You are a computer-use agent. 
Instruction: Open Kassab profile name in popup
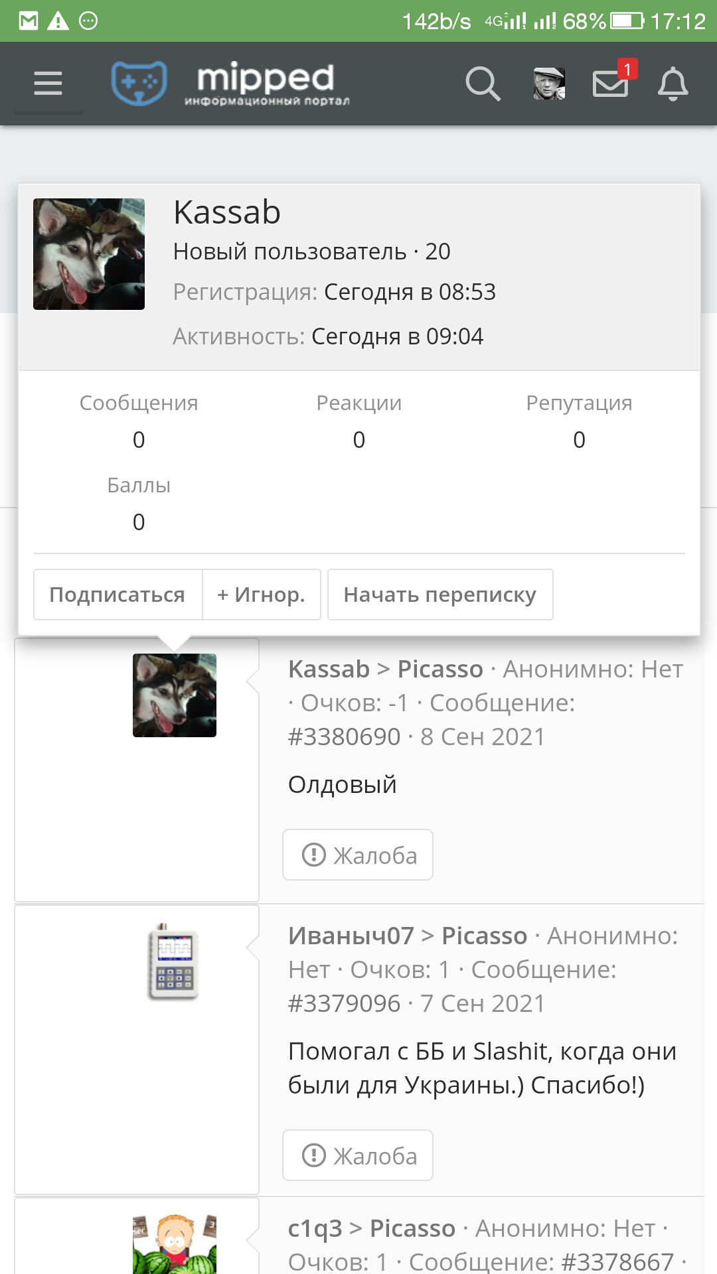tap(227, 212)
